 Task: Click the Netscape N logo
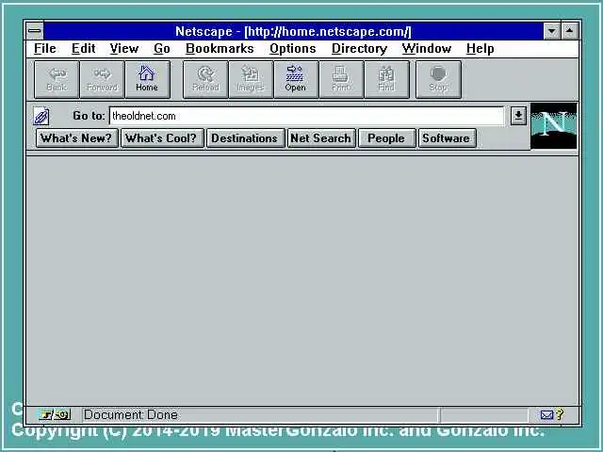(554, 125)
